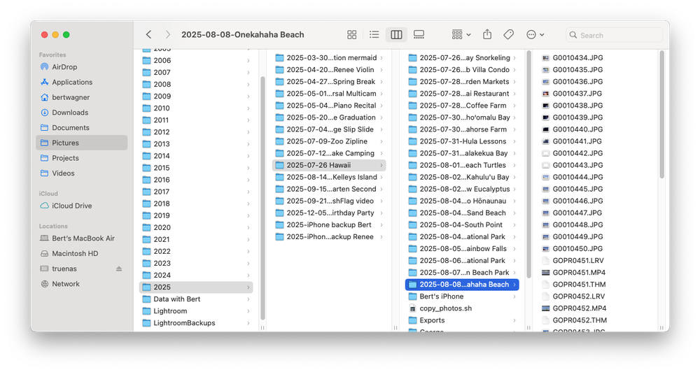
Task: Select the 2025-08-05...ainbow Falls folder
Action: tap(462, 249)
